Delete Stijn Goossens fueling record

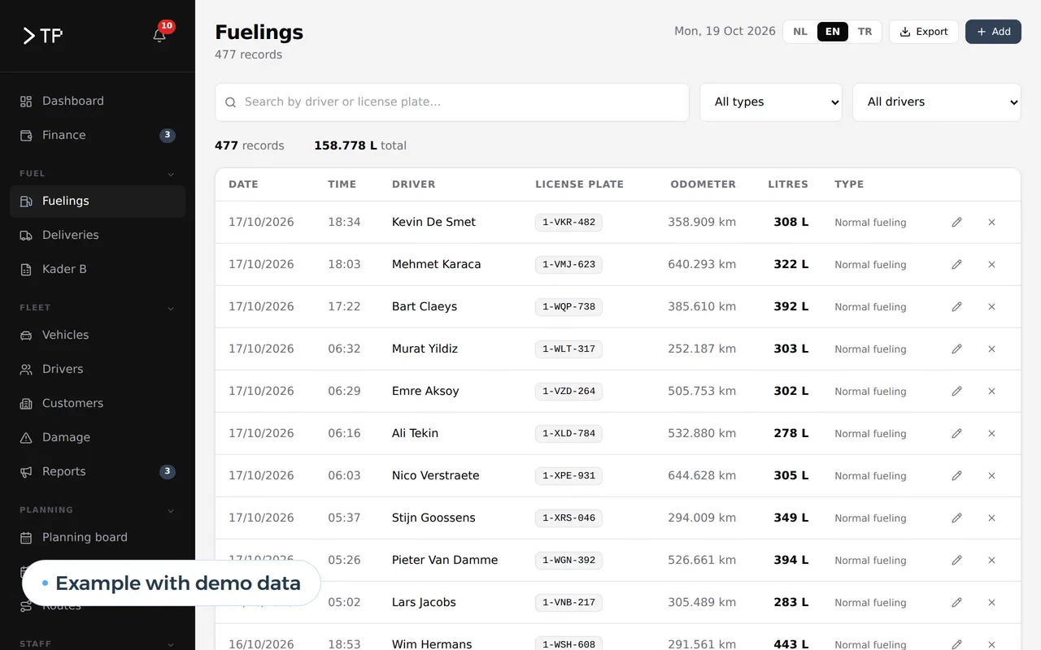(991, 518)
